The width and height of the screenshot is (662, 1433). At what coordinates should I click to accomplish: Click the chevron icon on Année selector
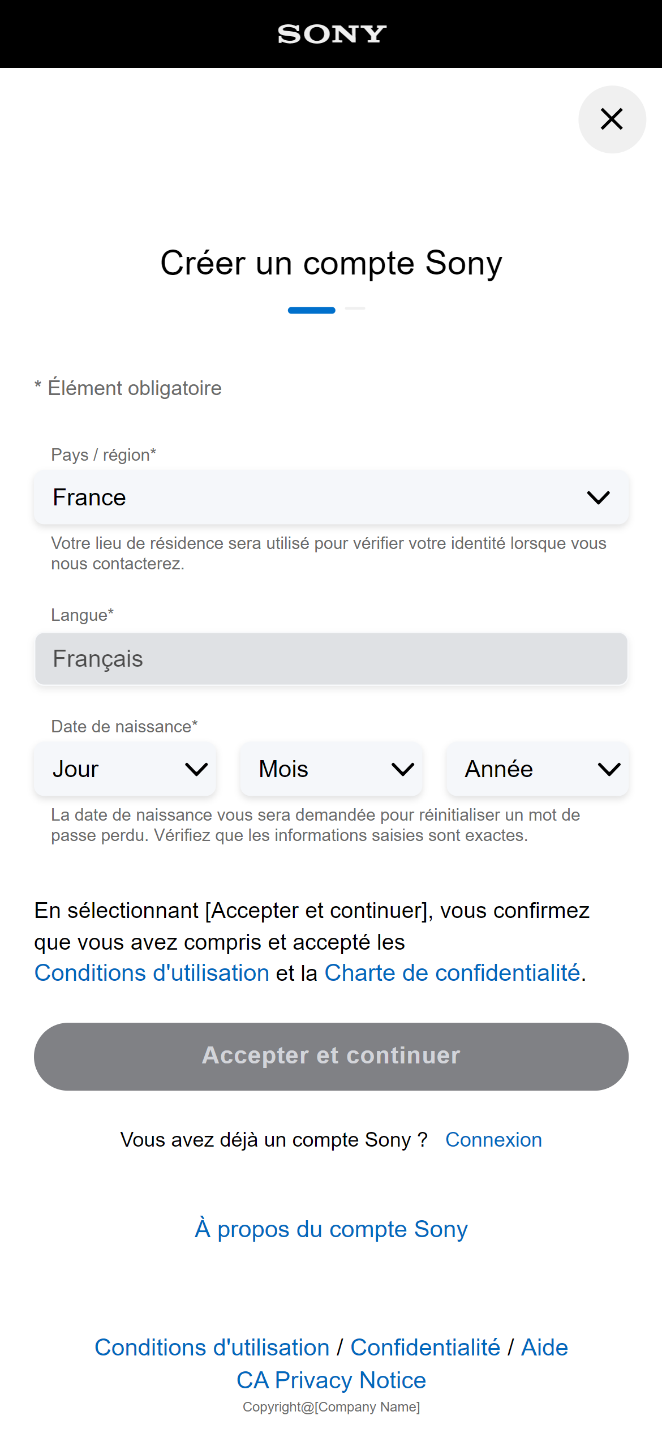(x=609, y=770)
